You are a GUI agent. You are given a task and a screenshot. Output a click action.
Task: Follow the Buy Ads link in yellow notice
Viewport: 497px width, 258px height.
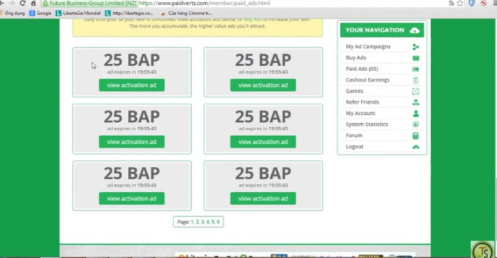click(x=252, y=19)
